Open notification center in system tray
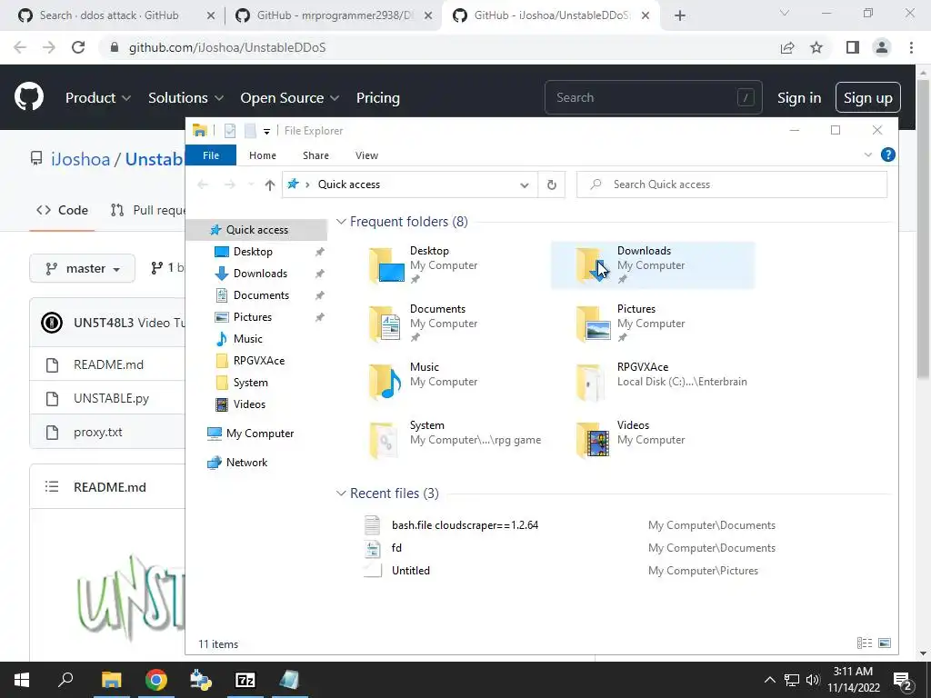 [903, 680]
